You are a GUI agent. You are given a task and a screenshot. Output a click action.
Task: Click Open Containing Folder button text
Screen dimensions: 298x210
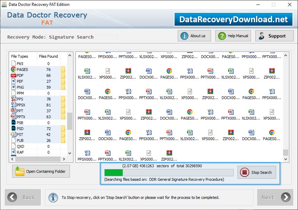pos(46,171)
